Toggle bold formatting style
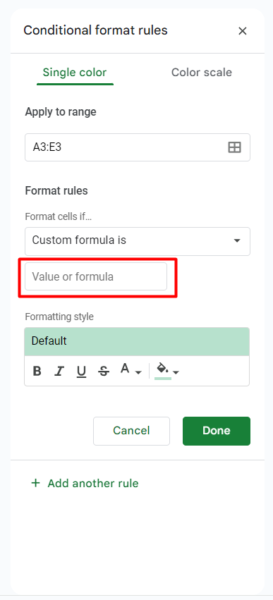 tap(37, 371)
